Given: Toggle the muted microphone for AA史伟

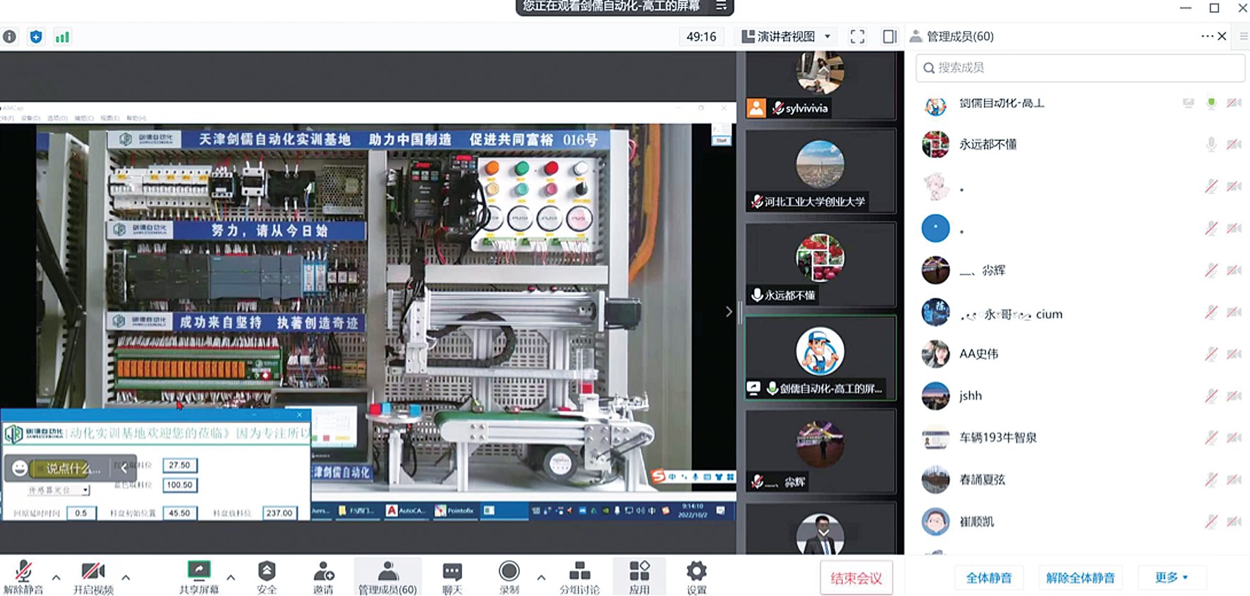Looking at the screenshot, I should coord(1211,354).
